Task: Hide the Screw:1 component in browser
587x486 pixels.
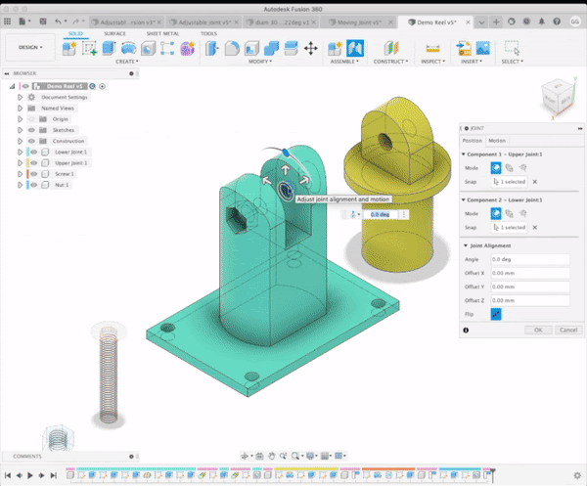Action: 32,174
